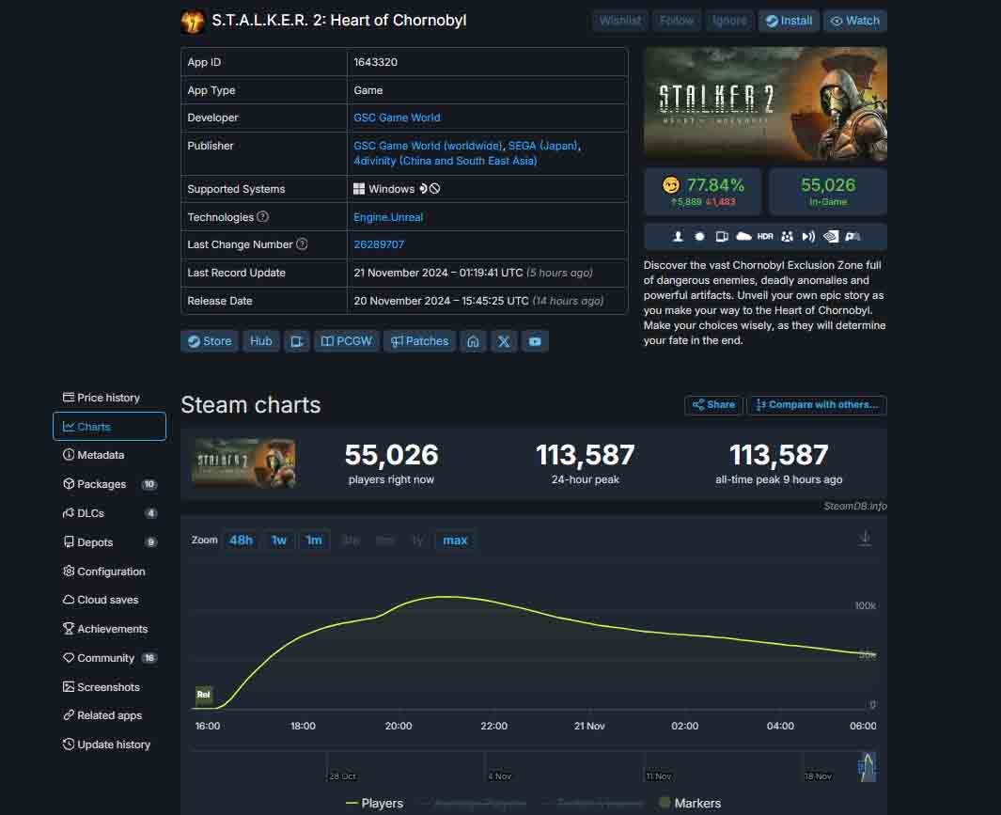Viewport: 1001px width, 815px height.
Task: Click the home website icon button
Action: click(473, 341)
